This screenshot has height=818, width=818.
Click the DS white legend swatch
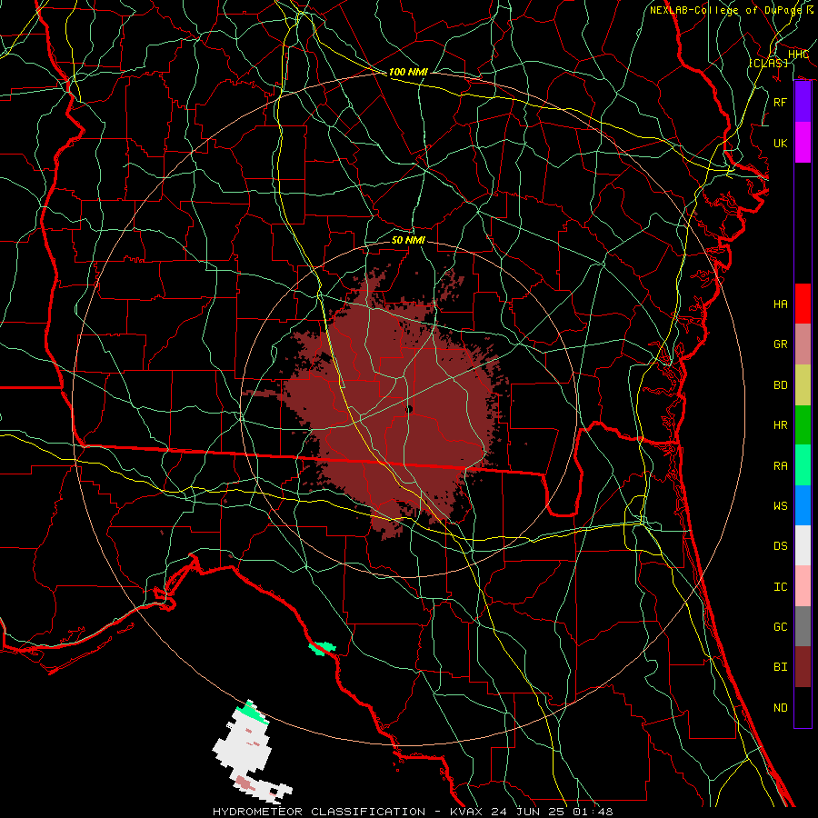[803, 545]
